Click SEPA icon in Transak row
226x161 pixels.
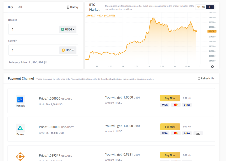pos(187,105)
